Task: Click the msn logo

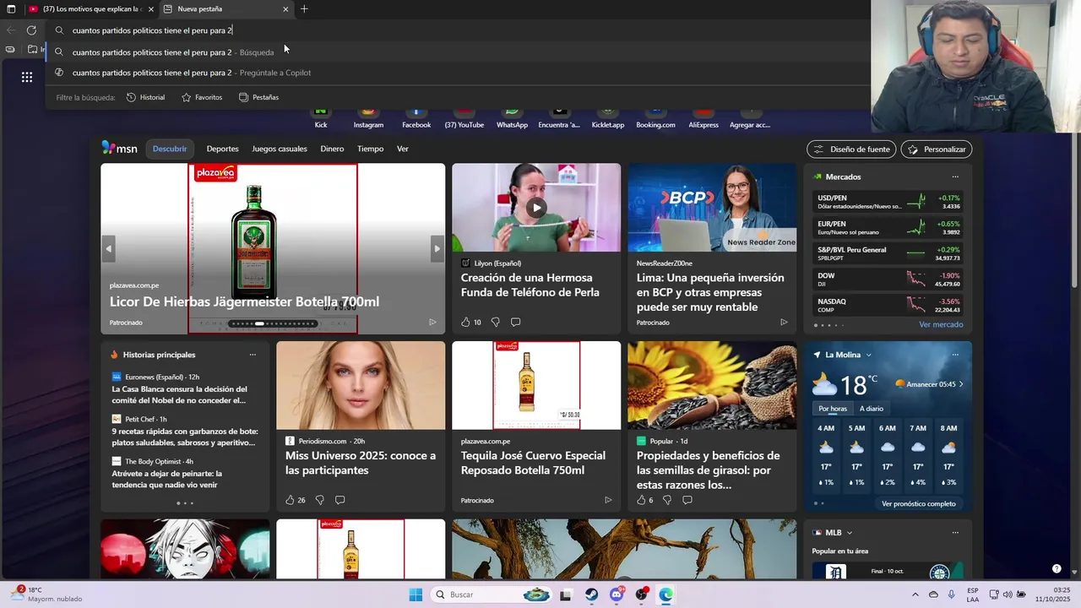Action: 119,148
